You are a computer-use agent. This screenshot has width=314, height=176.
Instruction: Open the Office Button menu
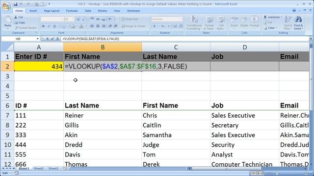point(6,6)
